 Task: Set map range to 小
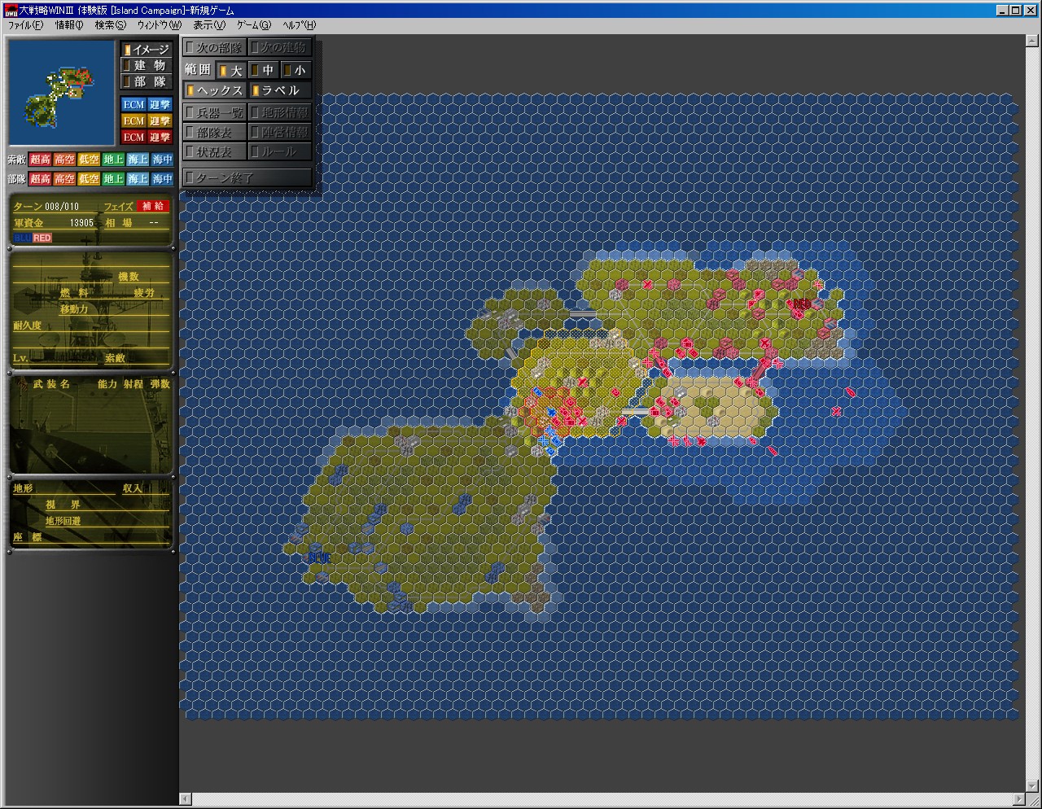tap(296, 70)
